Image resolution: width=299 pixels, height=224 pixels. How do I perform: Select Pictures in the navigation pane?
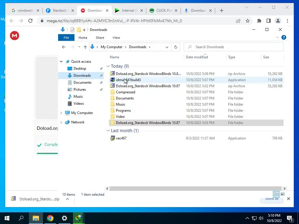coord(79,90)
